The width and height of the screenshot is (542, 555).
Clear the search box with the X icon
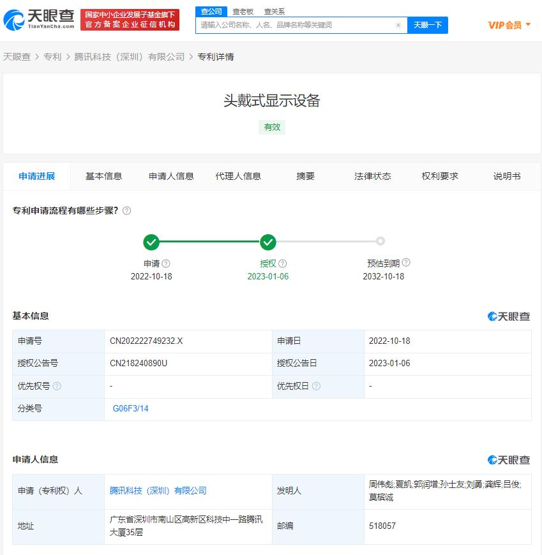398,25
